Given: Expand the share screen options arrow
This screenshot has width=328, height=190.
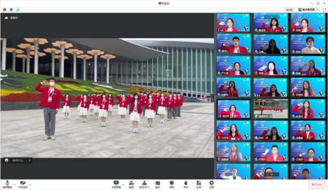Looking at the screenshot, I should (x=123, y=184).
